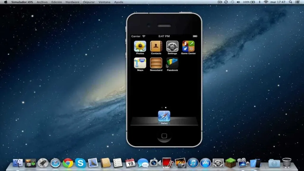Open the Photos app on the simulator
The height and width of the screenshot is (171, 304).
[x=140, y=46]
